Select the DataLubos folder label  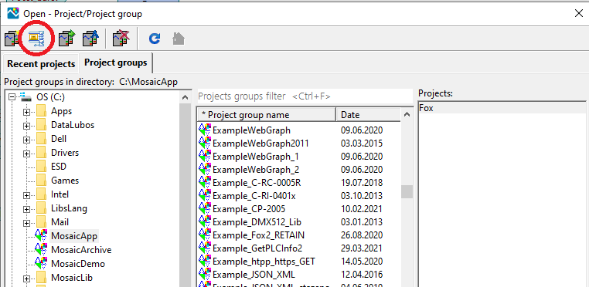[73, 125]
